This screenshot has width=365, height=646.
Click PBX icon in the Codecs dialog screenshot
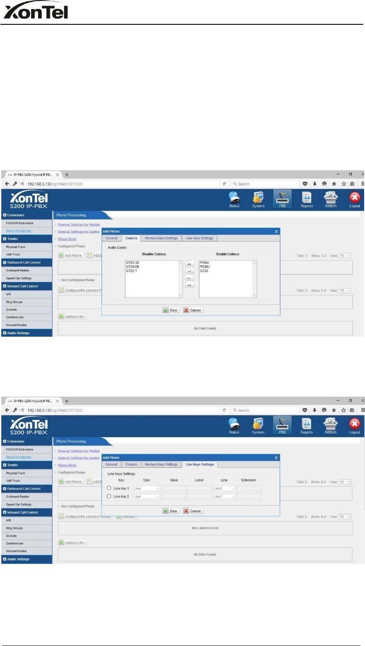[283, 199]
